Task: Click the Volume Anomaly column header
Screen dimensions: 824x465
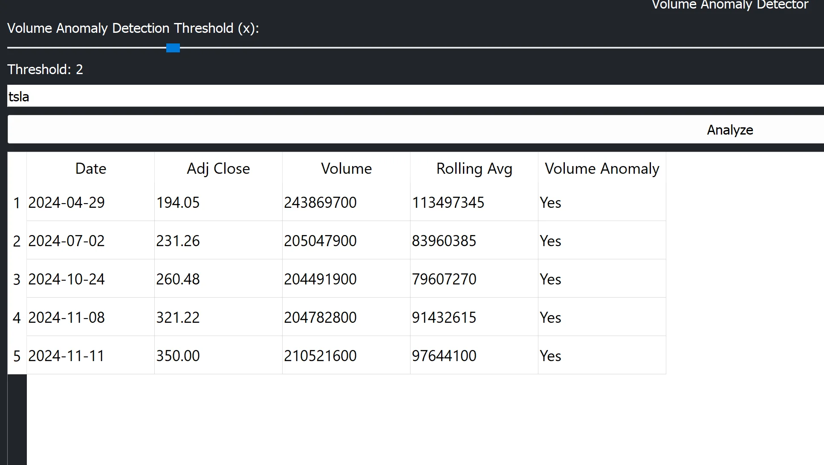Action: click(x=602, y=169)
